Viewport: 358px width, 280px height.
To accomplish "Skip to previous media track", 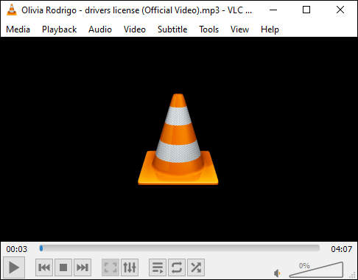I will pyautogui.click(x=44, y=267).
